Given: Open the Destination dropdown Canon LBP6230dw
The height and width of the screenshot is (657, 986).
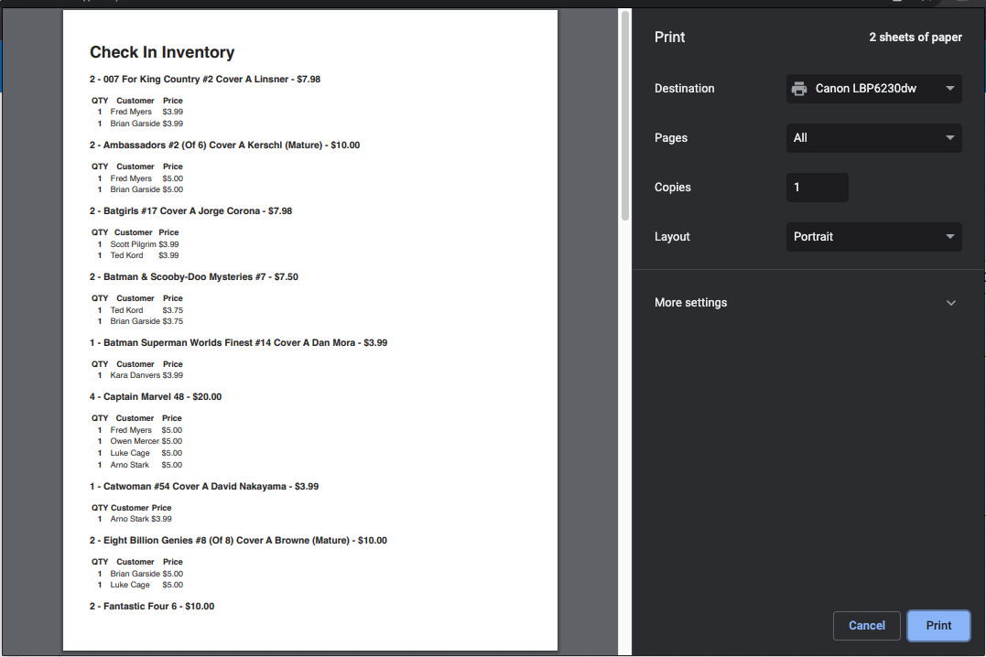Looking at the screenshot, I should (873, 89).
